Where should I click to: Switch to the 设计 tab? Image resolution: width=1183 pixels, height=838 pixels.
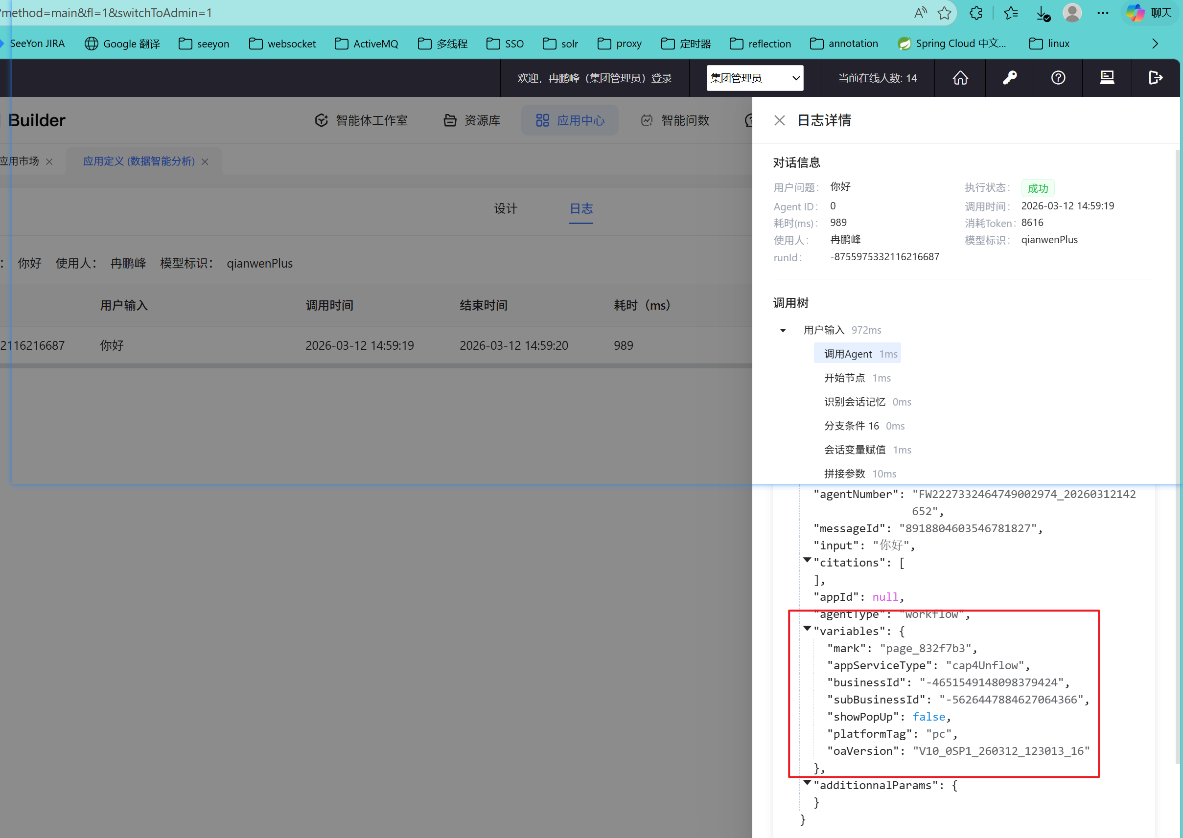click(505, 208)
